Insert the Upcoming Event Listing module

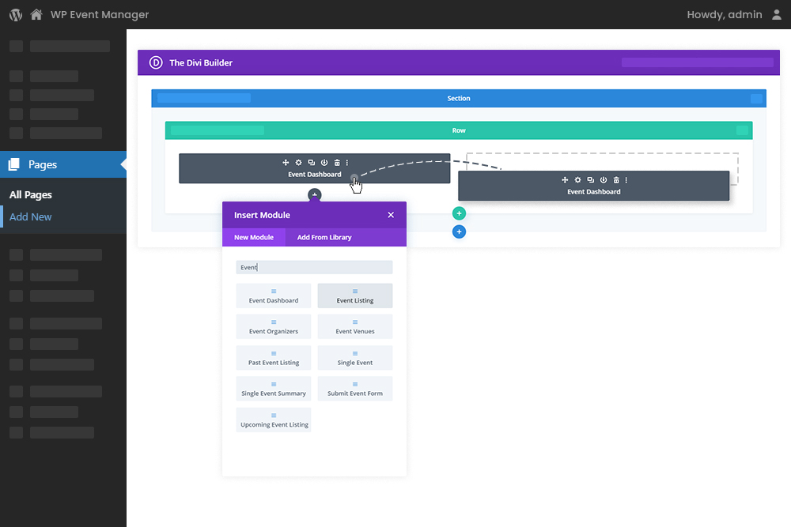pyautogui.click(x=274, y=420)
